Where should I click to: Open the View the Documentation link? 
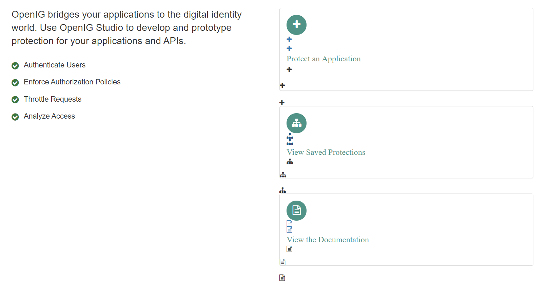[328, 240]
